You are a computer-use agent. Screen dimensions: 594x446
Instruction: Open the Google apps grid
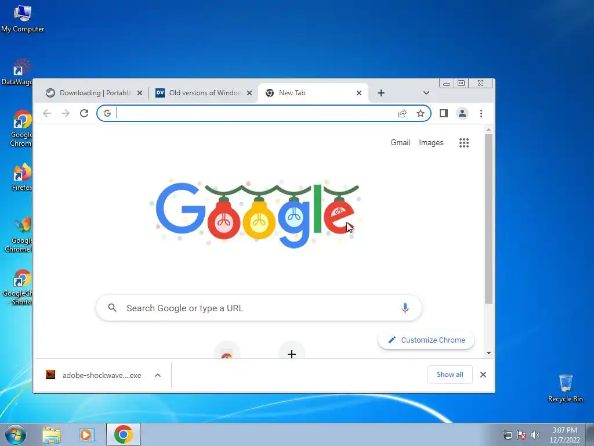pyautogui.click(x=464, y=143)
